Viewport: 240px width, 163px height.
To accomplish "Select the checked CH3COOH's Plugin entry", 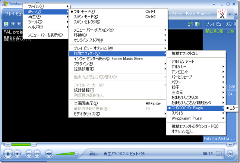I will pos(196,108).
